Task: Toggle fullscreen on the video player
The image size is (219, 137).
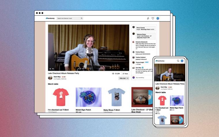Action: [x=127, y=69]
